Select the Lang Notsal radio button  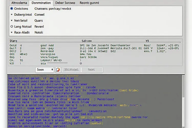[x=12, y=26]
